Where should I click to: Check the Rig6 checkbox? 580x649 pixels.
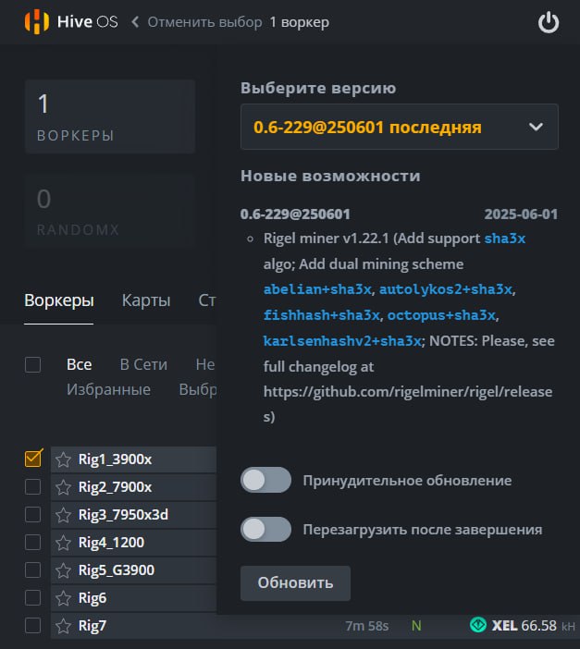[x=32, y=597]
